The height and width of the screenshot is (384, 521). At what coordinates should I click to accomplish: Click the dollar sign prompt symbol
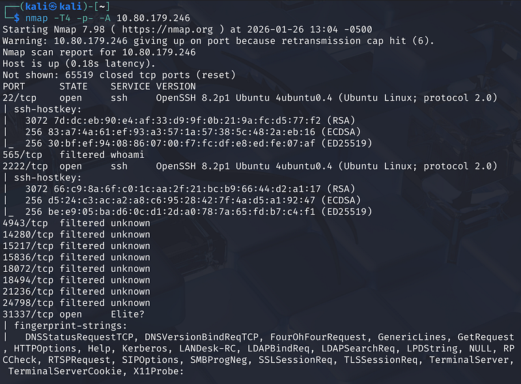tap(17, 18)
